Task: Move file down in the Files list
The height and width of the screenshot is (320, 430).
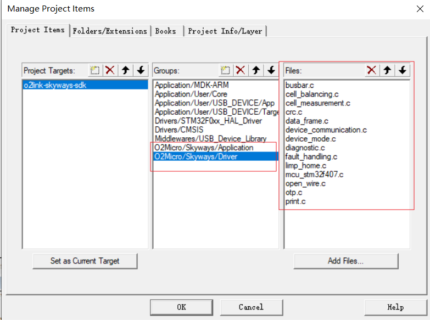Action: [403, 70]
